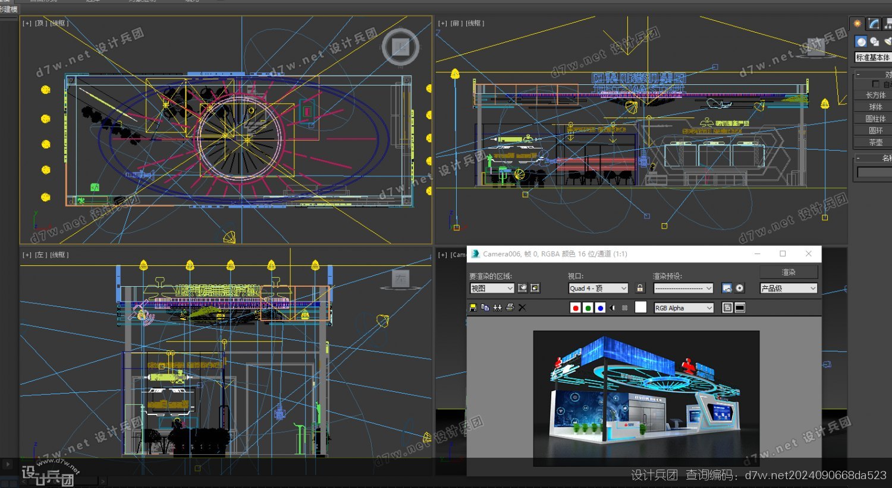Toggle monochrome display button
Image resolution: width=892 pixels, height=488 pixels.
click(624, 308)
